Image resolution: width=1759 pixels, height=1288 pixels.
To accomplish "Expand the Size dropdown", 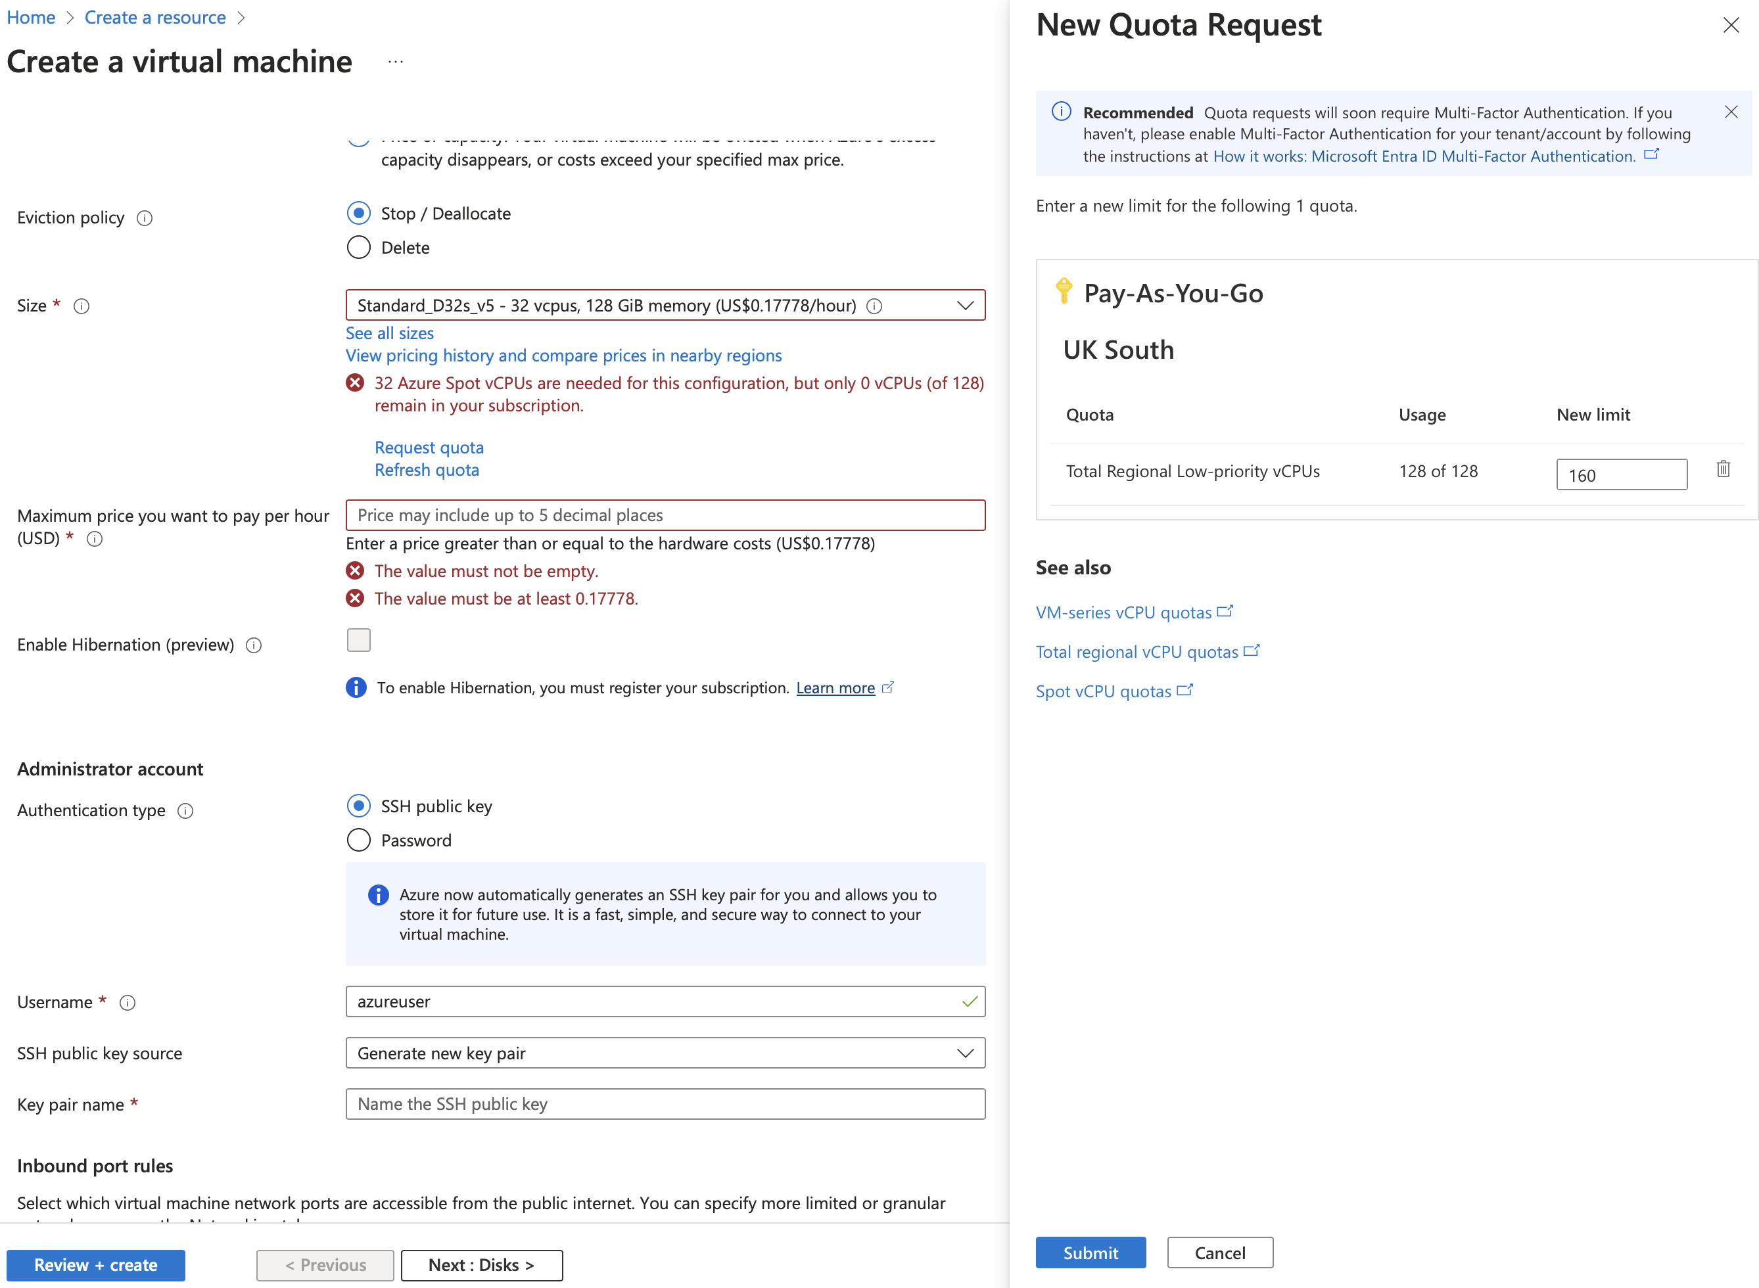I will coord(964,306).
